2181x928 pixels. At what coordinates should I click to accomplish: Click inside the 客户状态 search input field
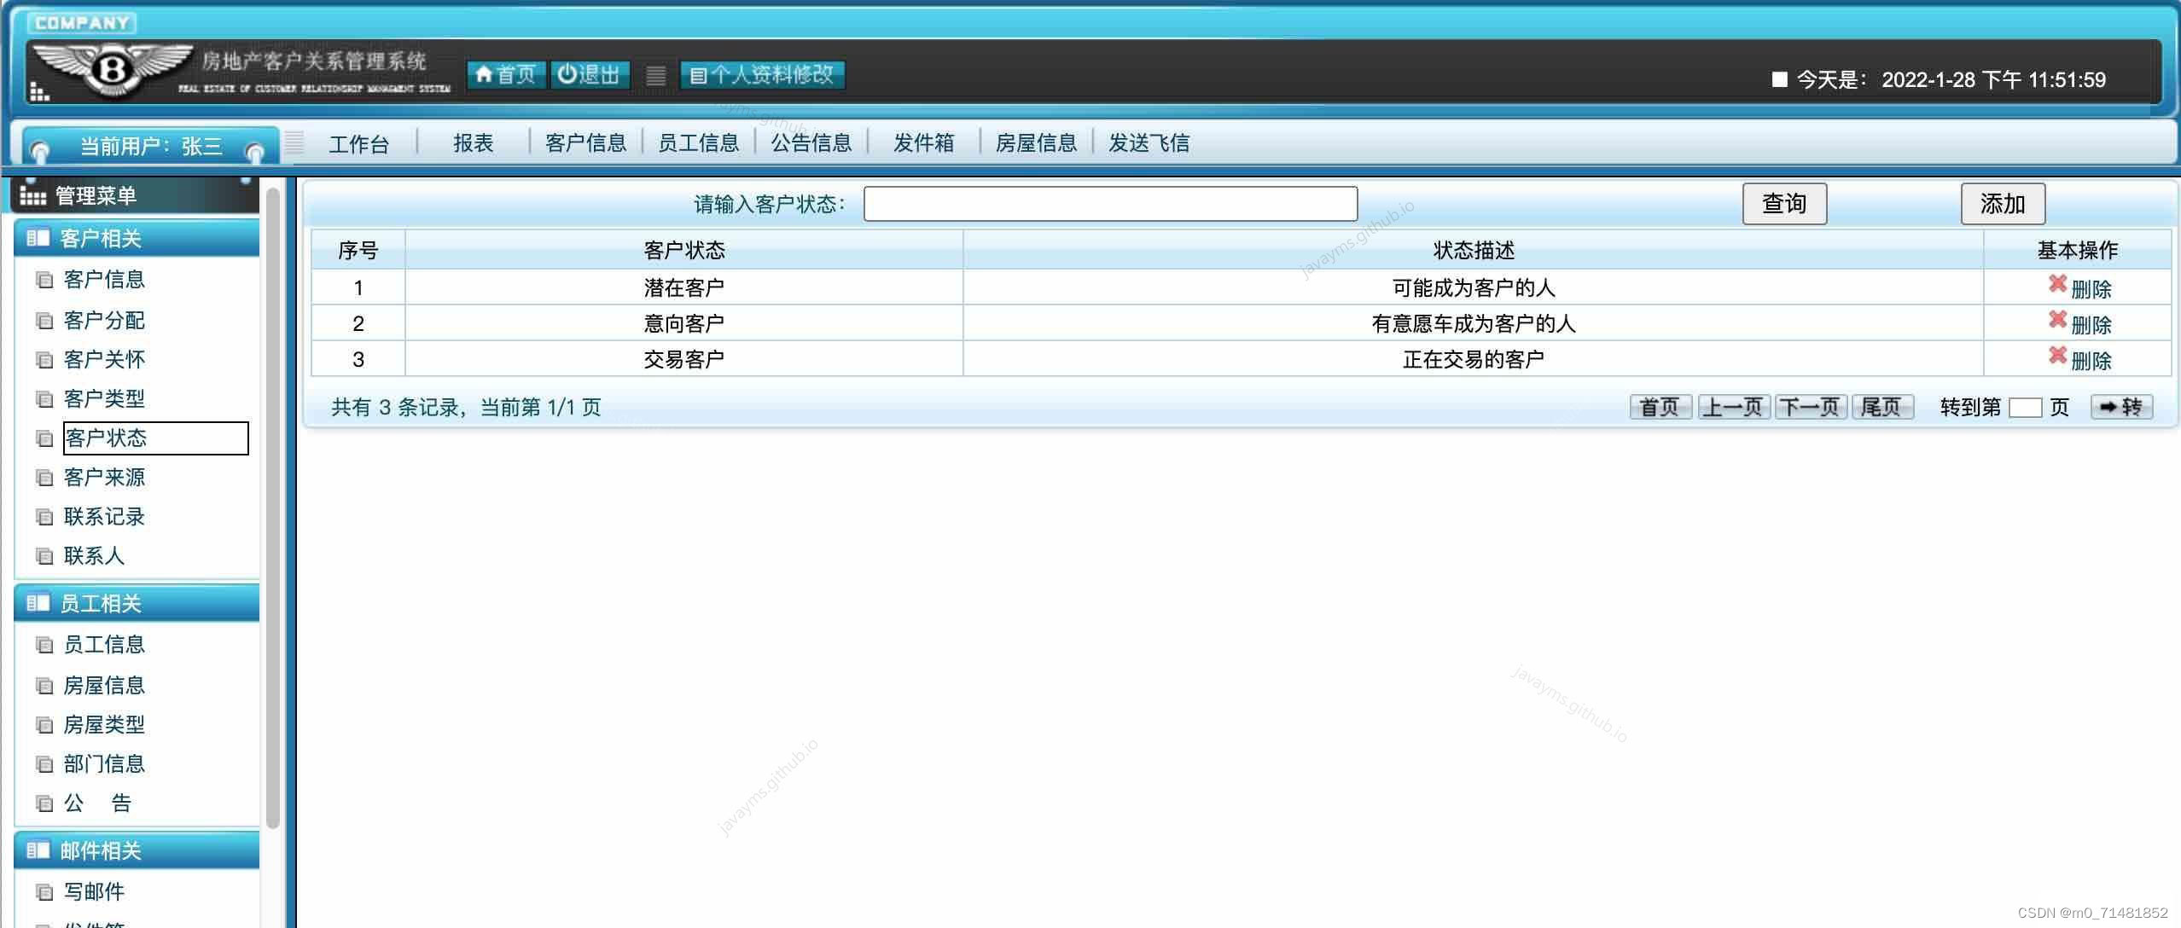coord(1109,203)
